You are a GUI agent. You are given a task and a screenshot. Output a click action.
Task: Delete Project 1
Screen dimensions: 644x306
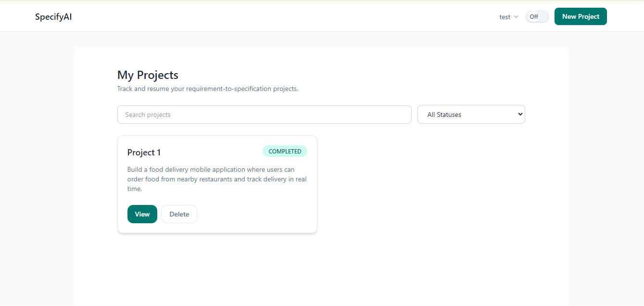coord(179,214)
